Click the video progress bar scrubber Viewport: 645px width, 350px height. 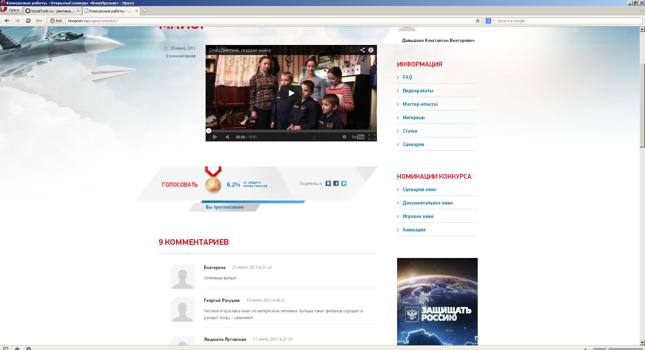[x=209, y=131]
